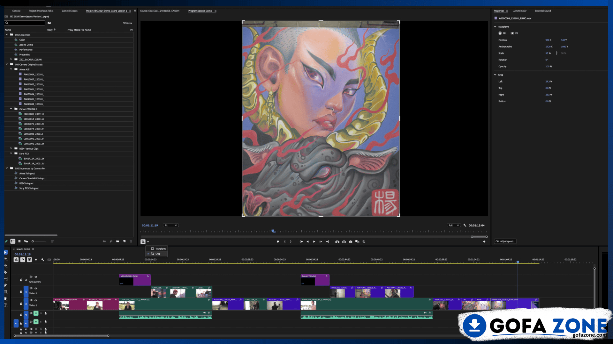Click the Lift button in Program monitor
The width and height of the screenshot is (613, 344).
[337, 242]
